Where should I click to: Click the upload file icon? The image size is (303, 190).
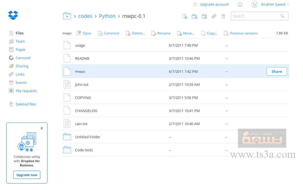(x=185, y=16)
